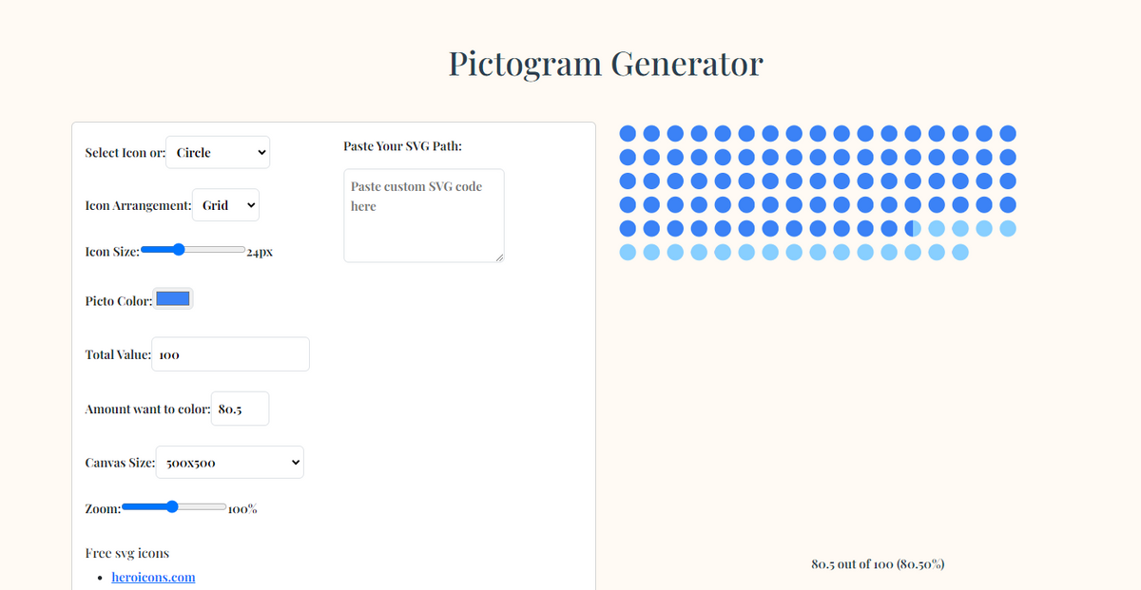
Task: Click the Paste custom SVG code textarea
Action: point(423,215)
